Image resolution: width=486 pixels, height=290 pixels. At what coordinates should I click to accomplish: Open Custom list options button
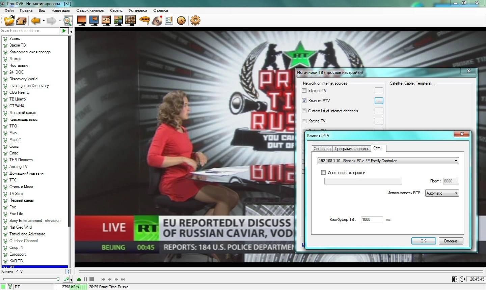(379, 111)
